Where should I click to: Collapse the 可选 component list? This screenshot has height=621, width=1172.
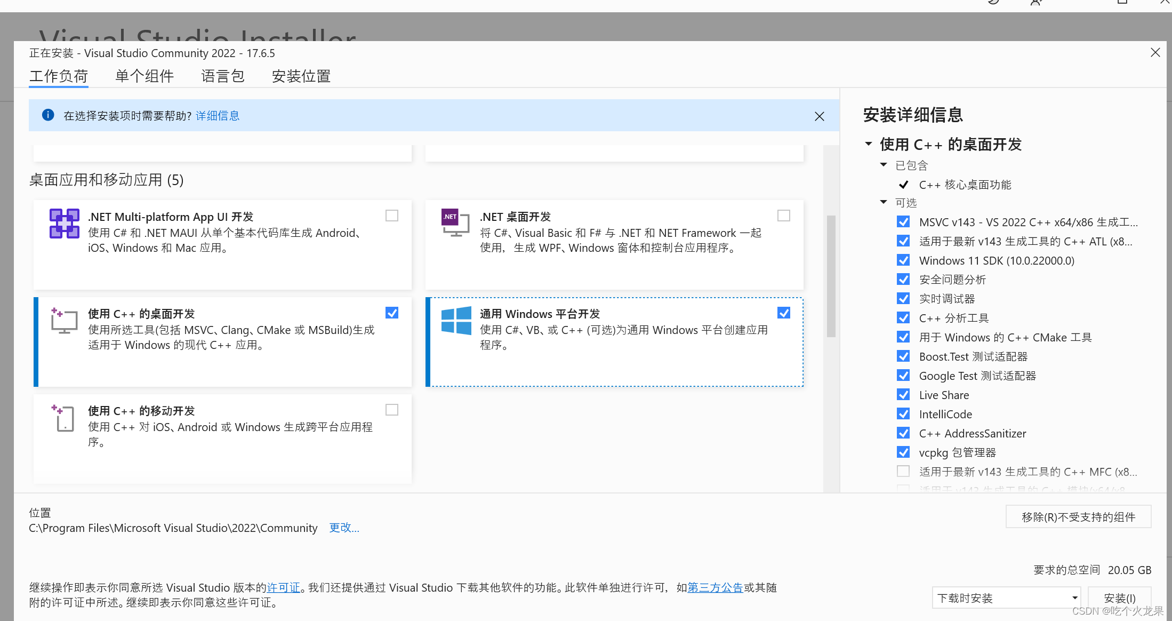click(x=884, y=202)
